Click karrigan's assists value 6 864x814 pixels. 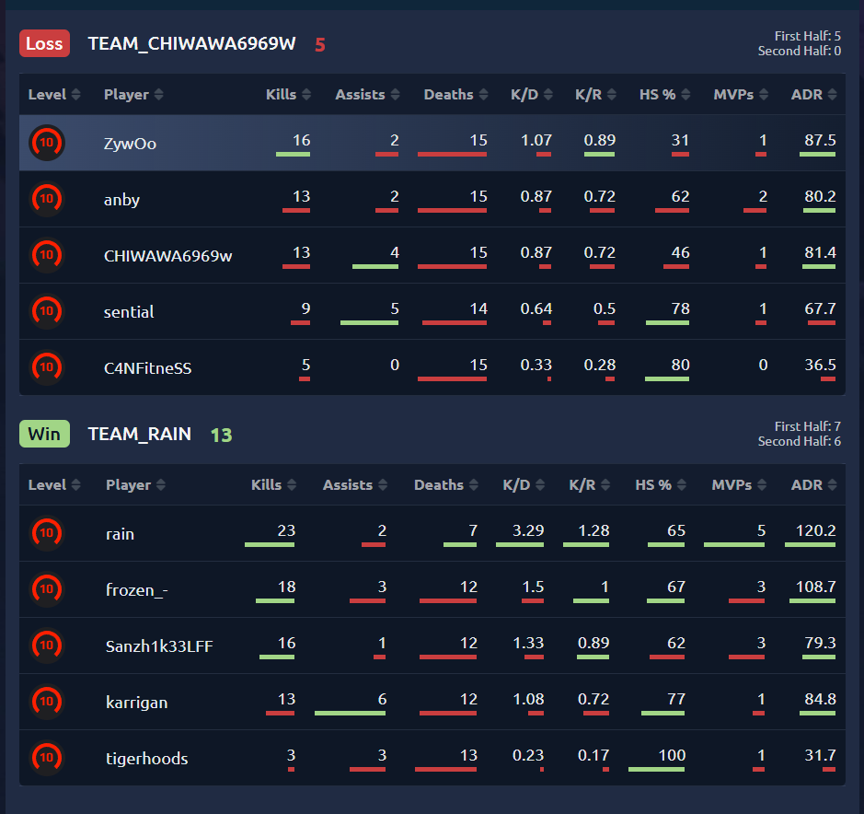pos(383,699)
